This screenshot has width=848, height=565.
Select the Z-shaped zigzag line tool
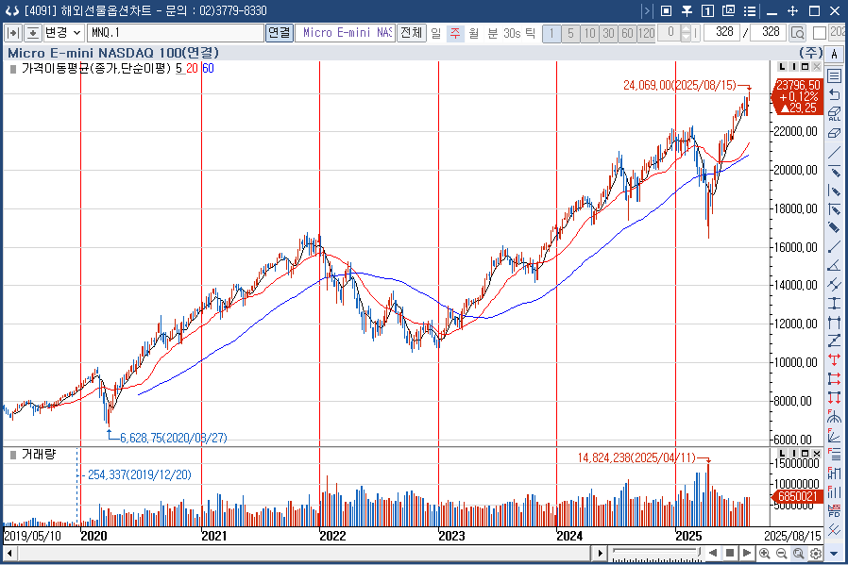(x=835, y=341)
